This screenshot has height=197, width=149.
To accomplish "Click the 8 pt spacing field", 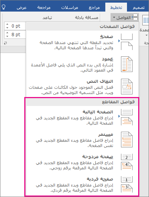I will 15,34.
